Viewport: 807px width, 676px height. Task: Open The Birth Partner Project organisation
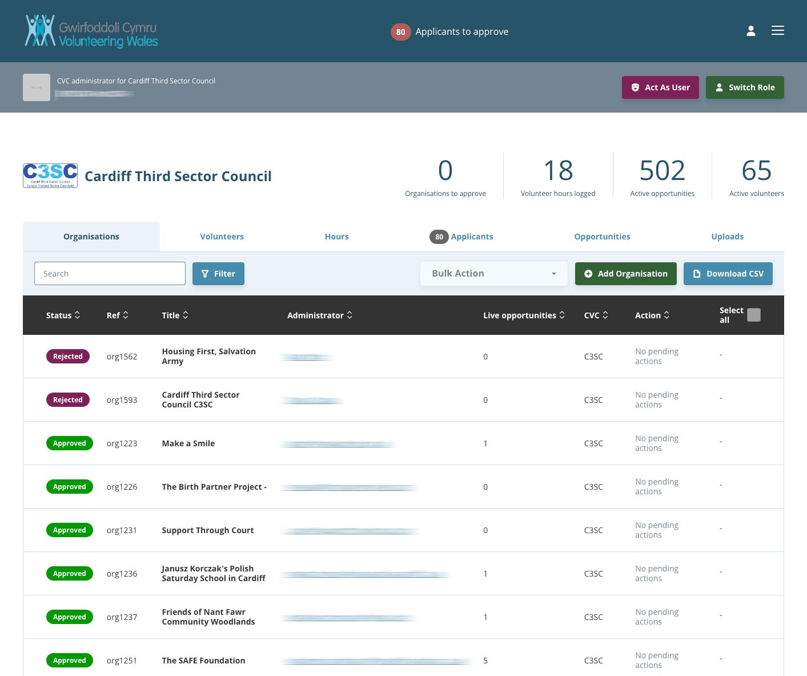point(214,487)
